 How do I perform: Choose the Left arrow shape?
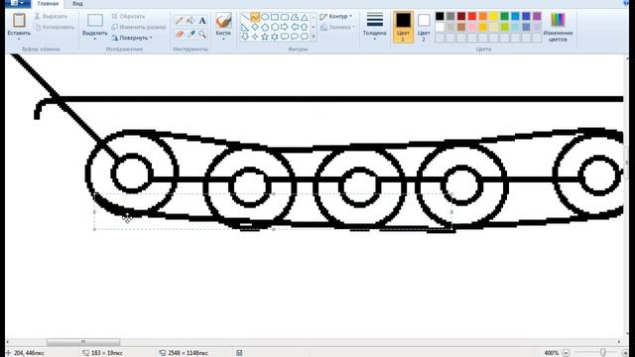pyautogui.click(x=295, y=27)
